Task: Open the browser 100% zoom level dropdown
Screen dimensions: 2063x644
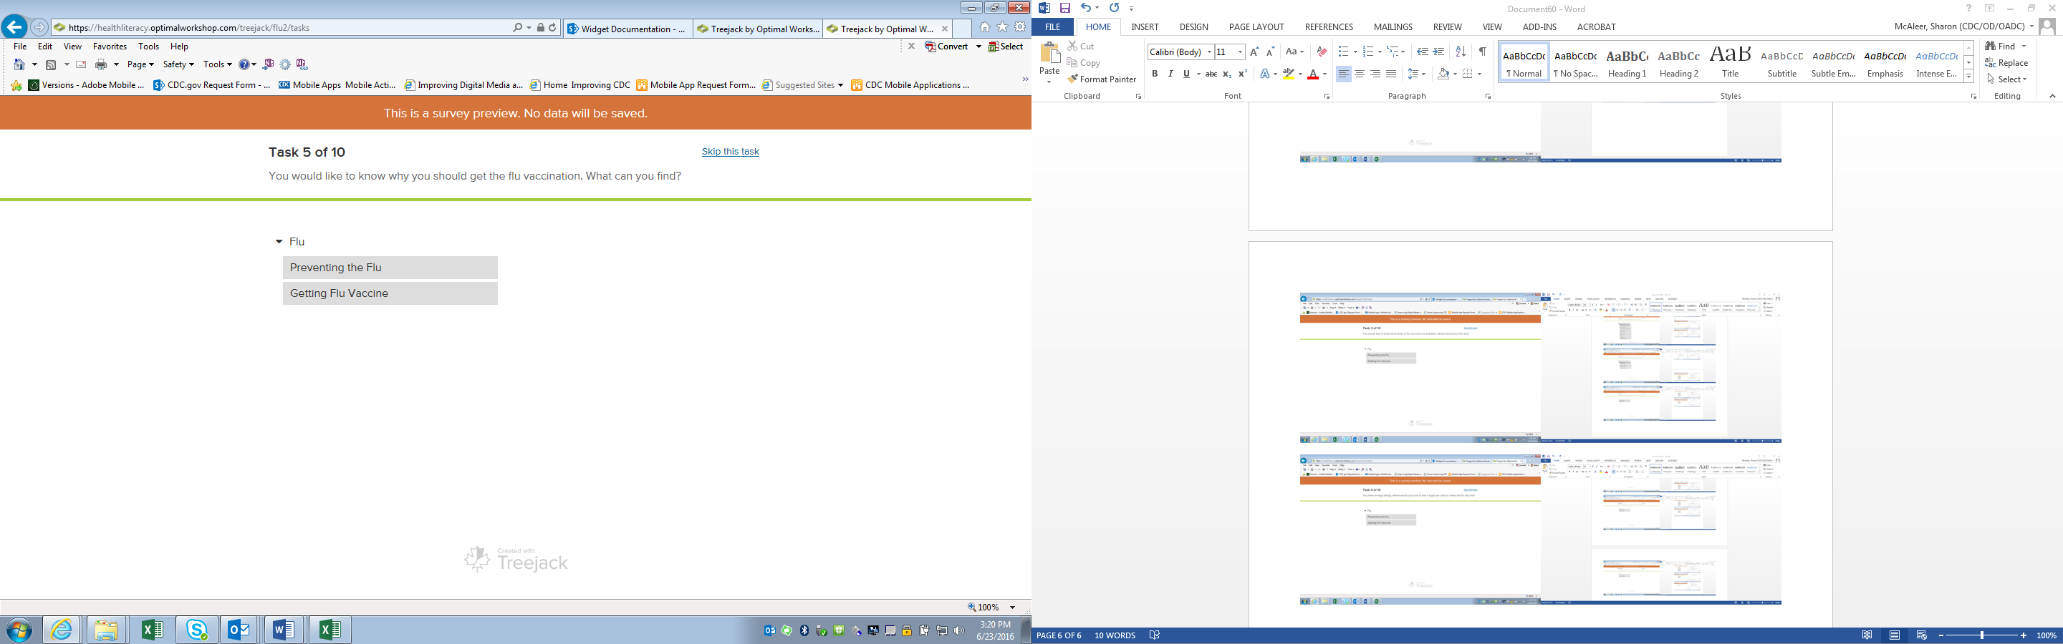Action: point(1012,608)
